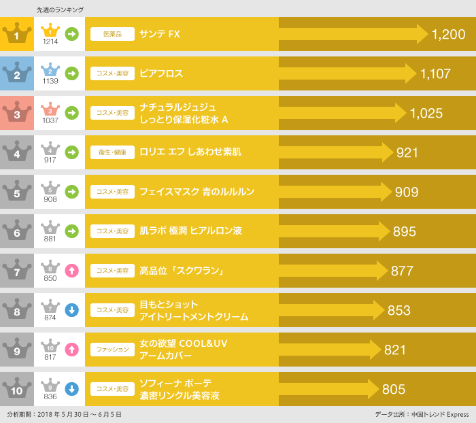
Task: Click the blue down-arrow icon in rank 8 row
Action: pos(71,310)
